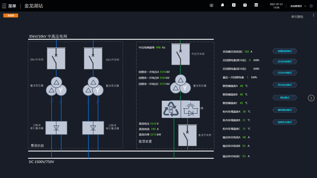Click the recycling energy feedback device icon

(171, 109)
